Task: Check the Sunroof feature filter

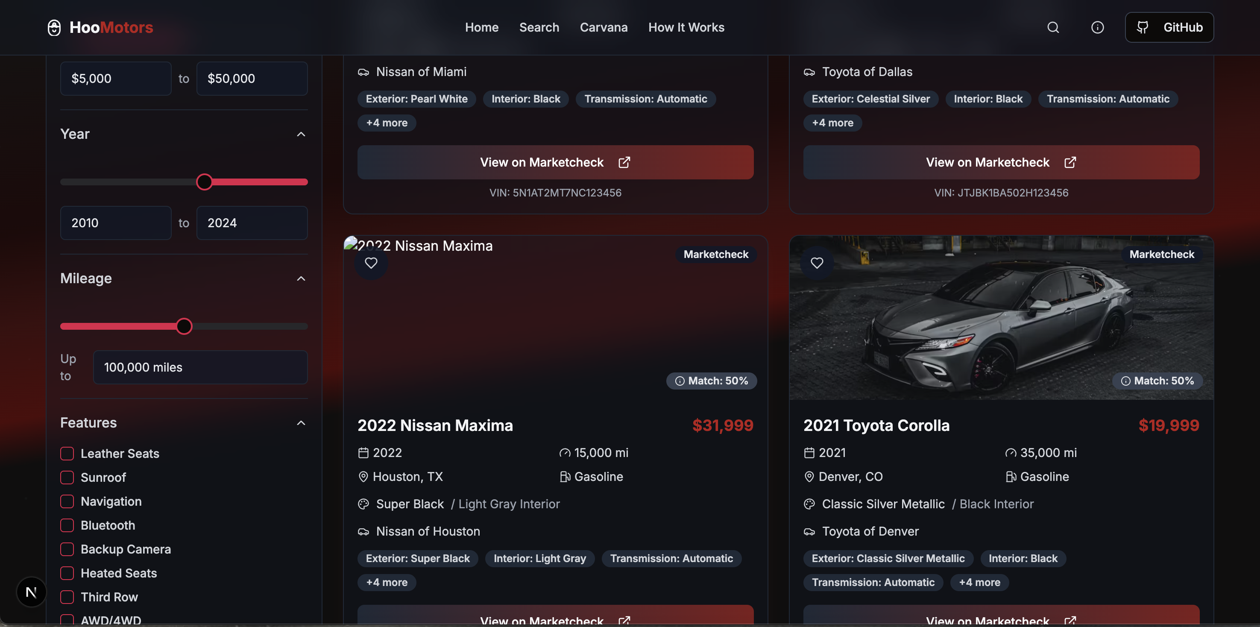Action: [x=67, y=478]
